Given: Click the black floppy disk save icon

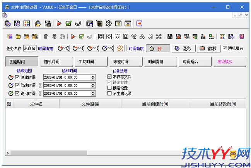Looking at the screenshot, I should pyautogui.click(x=170, y=36).
